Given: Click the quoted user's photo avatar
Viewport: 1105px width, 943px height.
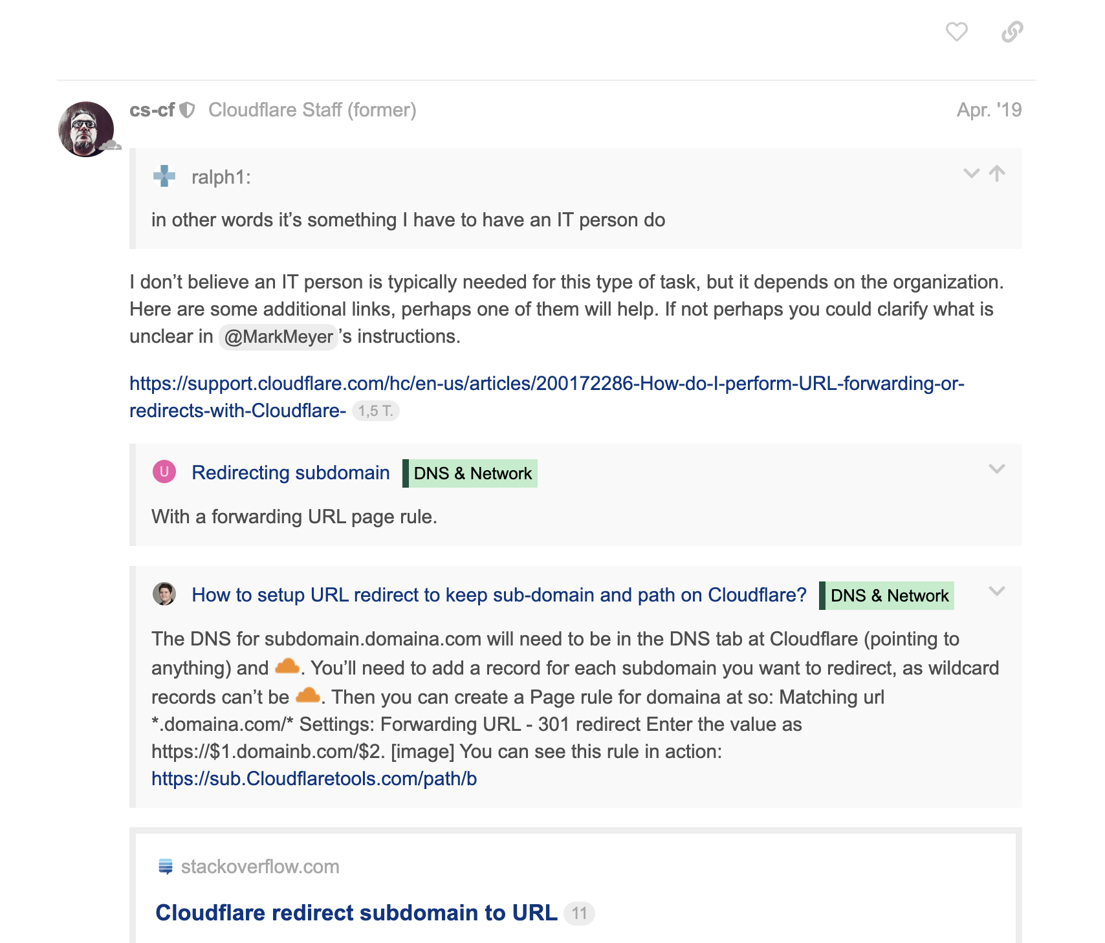Looking at the screenshot, I should point(164,594).
